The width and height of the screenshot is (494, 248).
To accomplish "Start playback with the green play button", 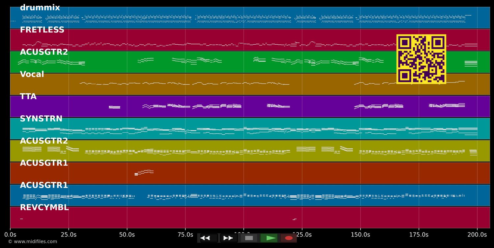I will click(269, 238).
